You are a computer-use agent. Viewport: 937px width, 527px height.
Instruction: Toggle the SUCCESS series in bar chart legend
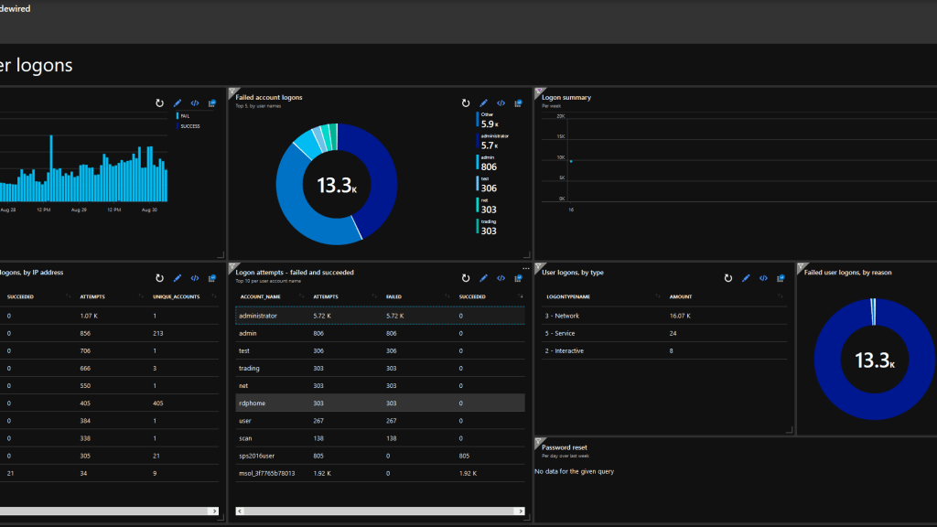click(188, 126)
